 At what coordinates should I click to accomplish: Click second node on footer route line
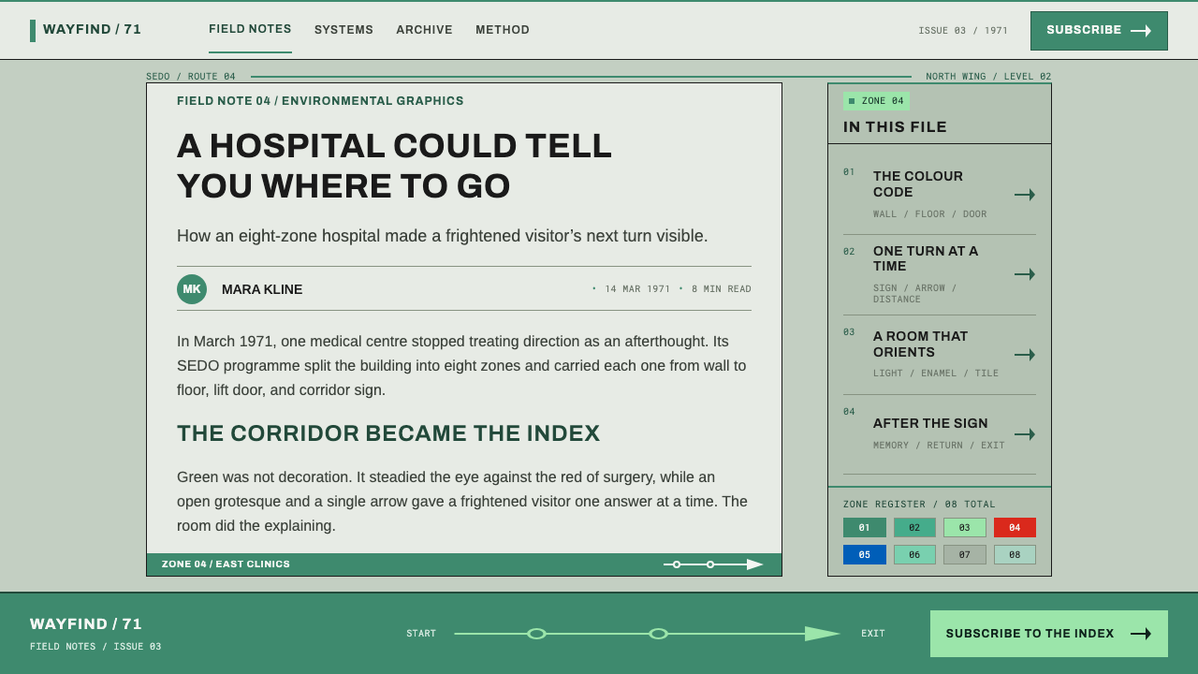click(x=658, y=634)
